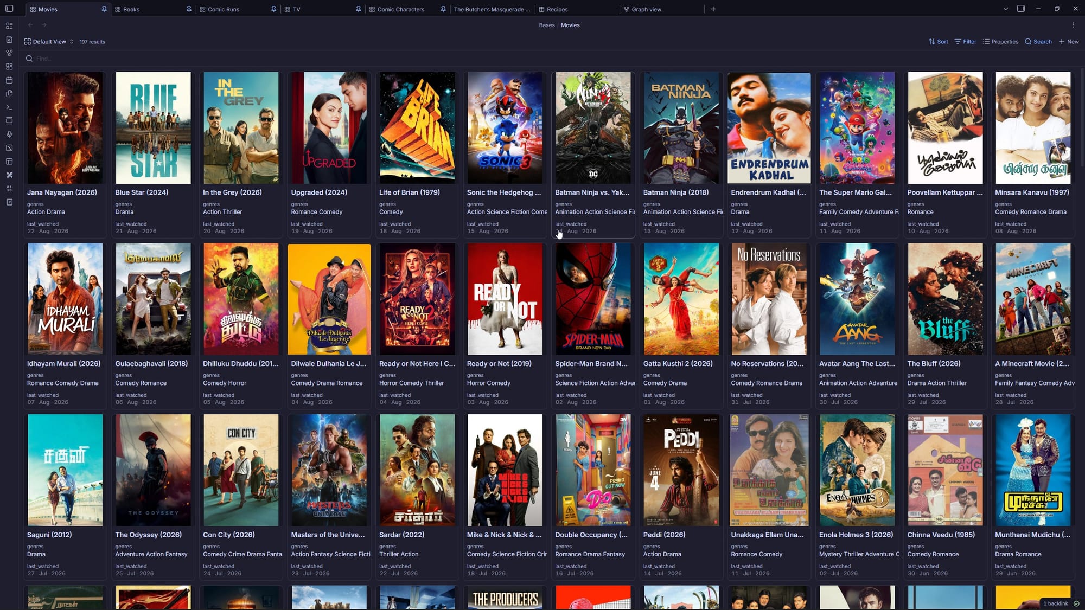
Task: Click the title "In the Grey (2026)"
Action: [x=232, y=192]
